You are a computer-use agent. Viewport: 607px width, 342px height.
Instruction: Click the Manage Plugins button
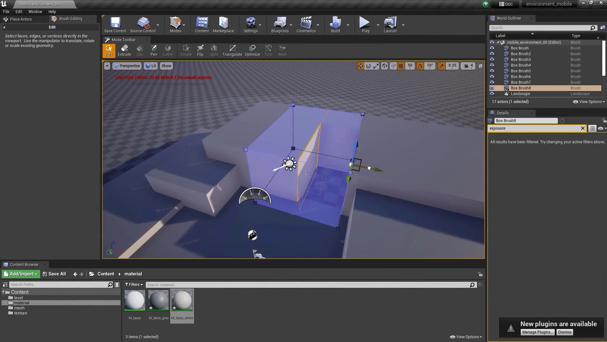(x=537, y=332)
